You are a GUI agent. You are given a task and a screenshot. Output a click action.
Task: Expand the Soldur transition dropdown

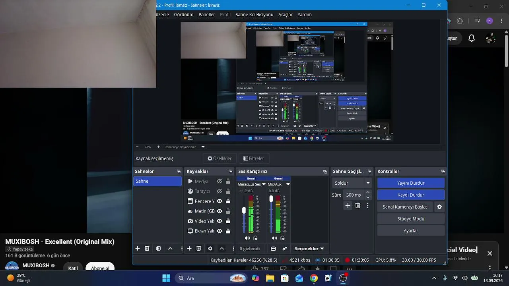[368, 183]
